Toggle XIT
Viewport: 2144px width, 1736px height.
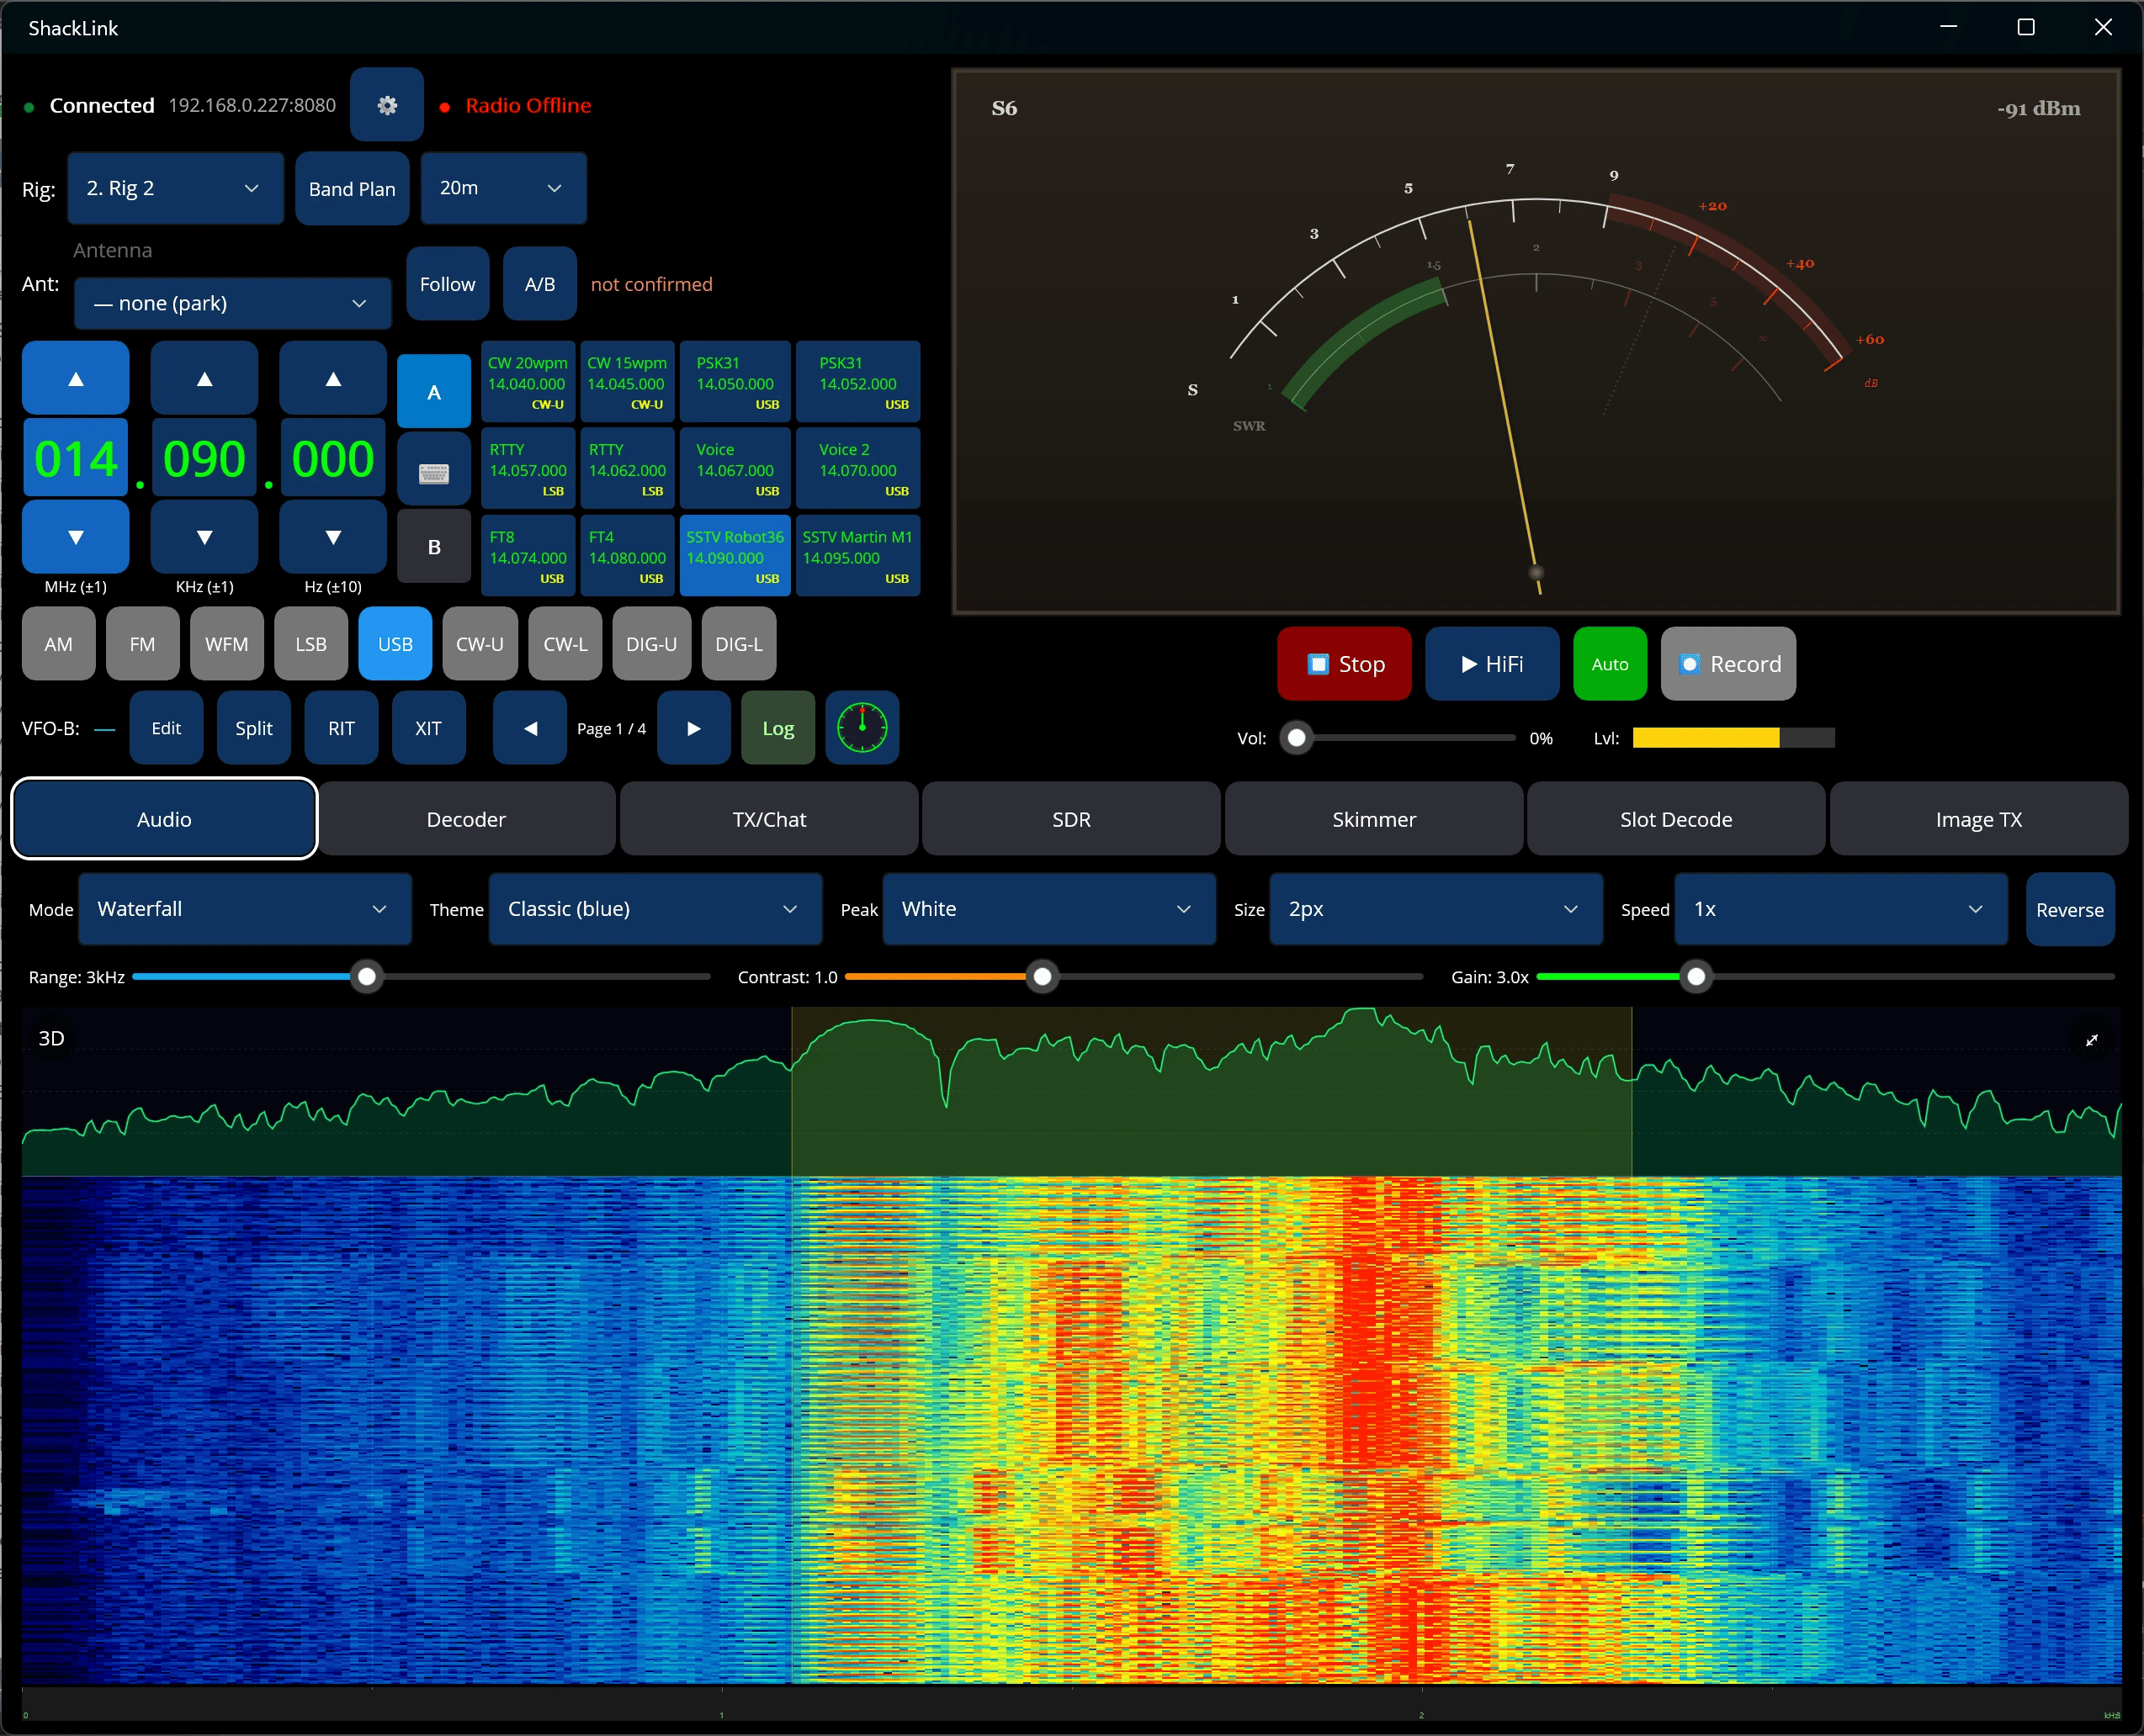coord(428,728)
